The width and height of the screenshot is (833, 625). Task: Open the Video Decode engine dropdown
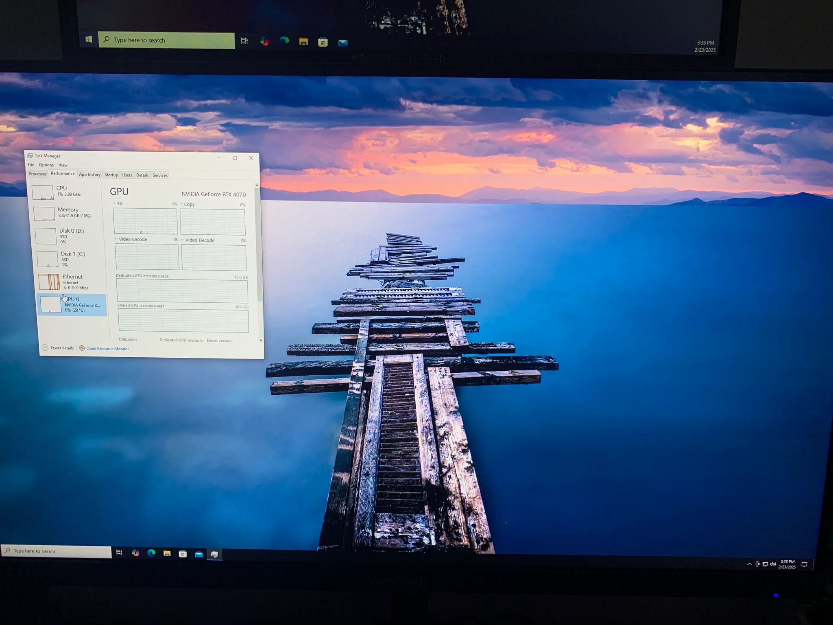[x=182, y=240]
